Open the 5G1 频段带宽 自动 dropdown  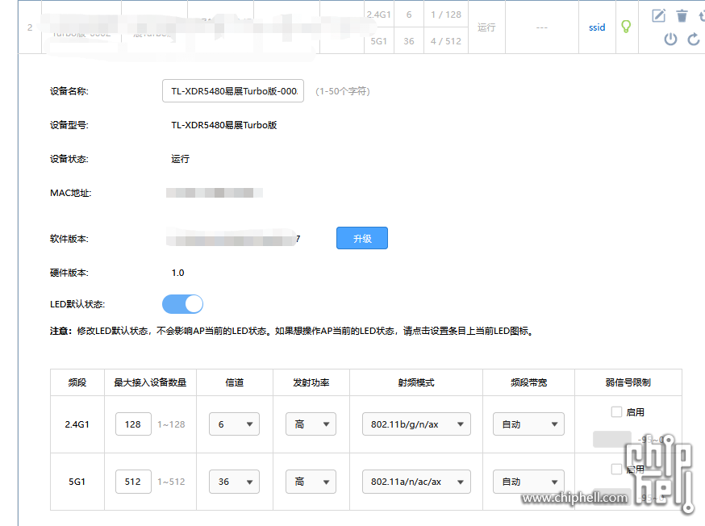click(x=529, y=482)
